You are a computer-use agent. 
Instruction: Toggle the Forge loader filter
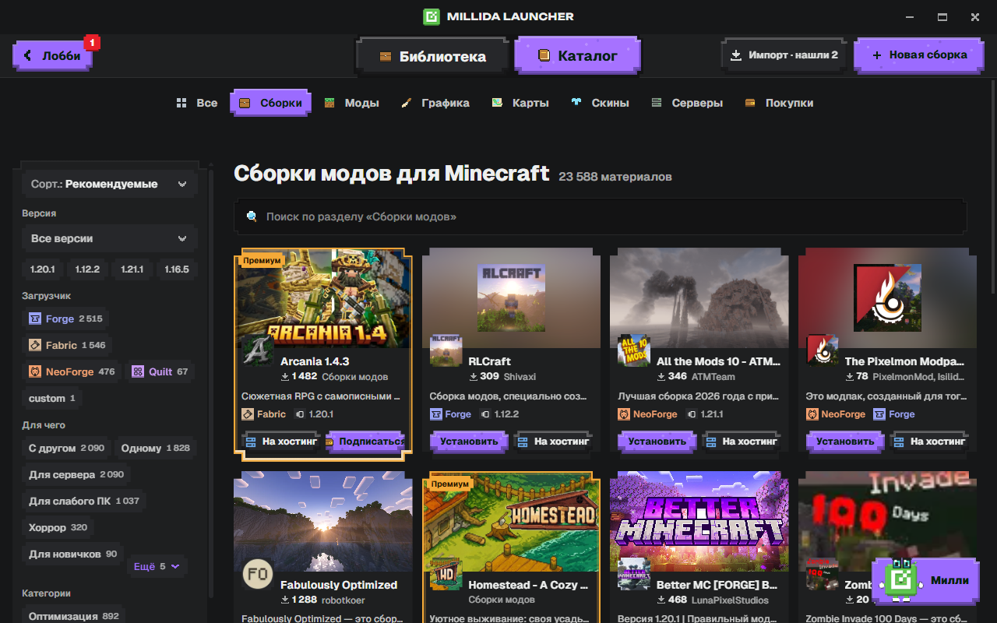65,319
